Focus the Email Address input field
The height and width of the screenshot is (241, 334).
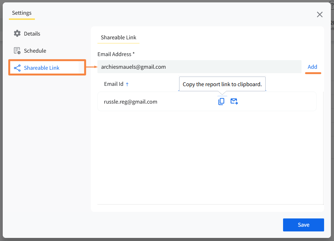coord(199,67)
